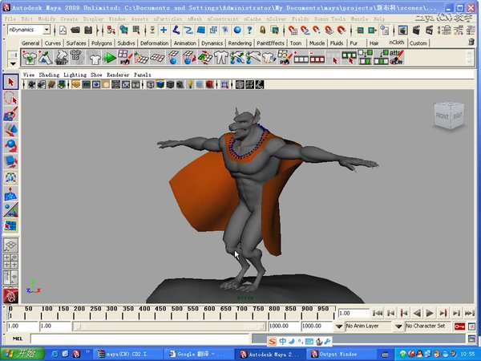Toggle the grid display in panel toolbar
This screenshot has height=361, width=481.
point(76,84)
